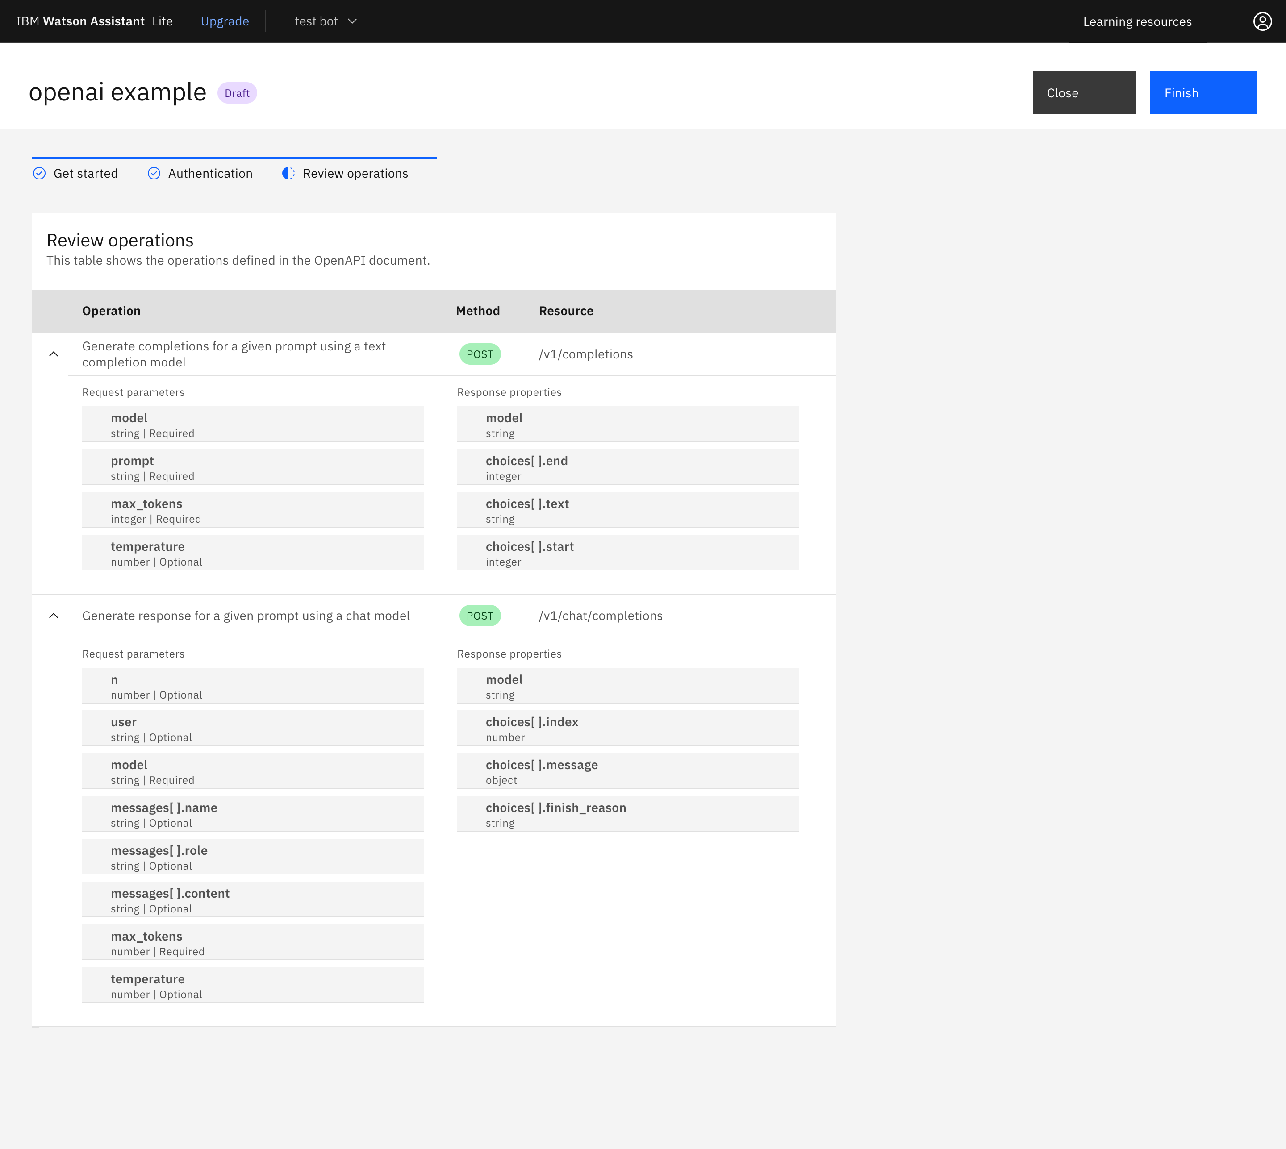Select the choices[ ].message response property
The height and width of the screenshot is (1149, 1286).
(x=627, y=771)
